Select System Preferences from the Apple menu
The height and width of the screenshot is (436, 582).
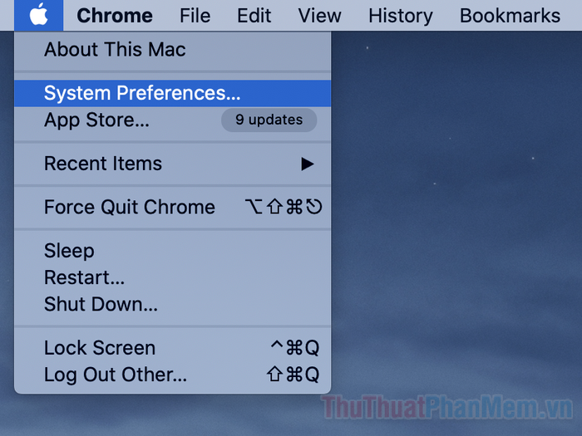pyautogui.click(x=142, y=93)
